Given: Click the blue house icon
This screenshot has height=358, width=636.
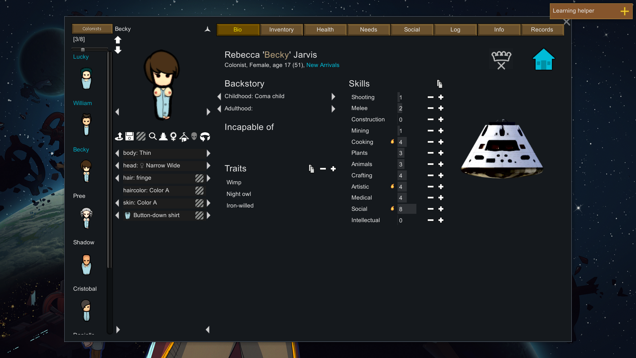Looking at the screenshot, I should point(544,59).
